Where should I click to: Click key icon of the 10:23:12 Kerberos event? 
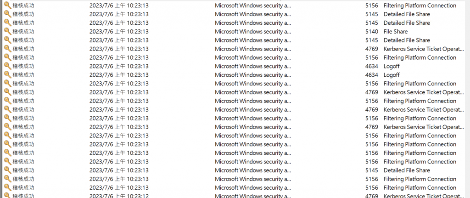[7, 196]
